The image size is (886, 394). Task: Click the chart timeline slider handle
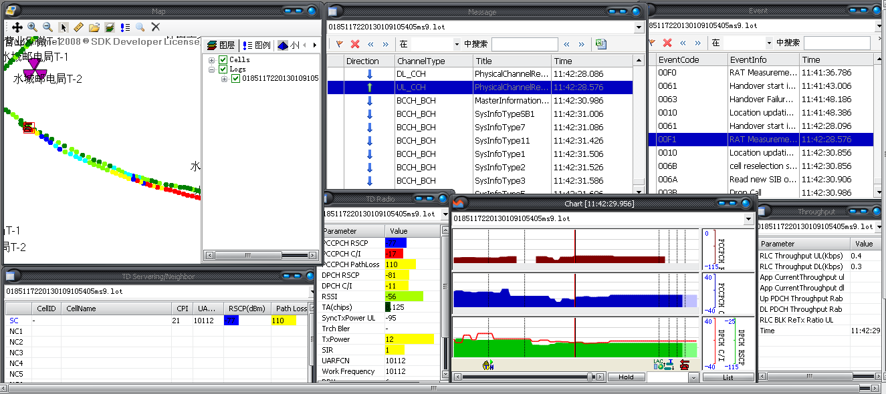tap(590, 377)
